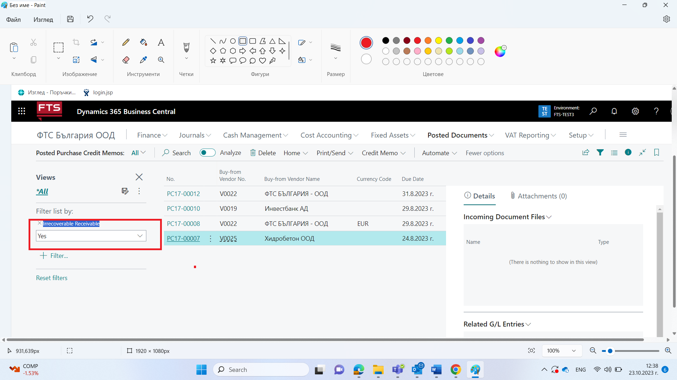The image size is (677, 380).
Task: Open the Изглед menu
Action: point(43,19)
